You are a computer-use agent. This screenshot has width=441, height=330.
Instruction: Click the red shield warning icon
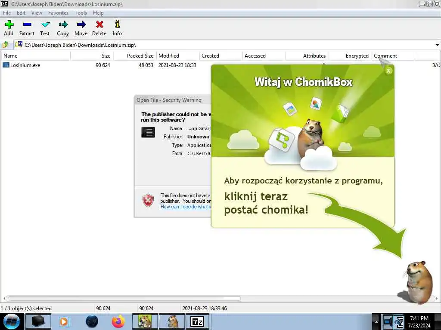coord(148,200)
